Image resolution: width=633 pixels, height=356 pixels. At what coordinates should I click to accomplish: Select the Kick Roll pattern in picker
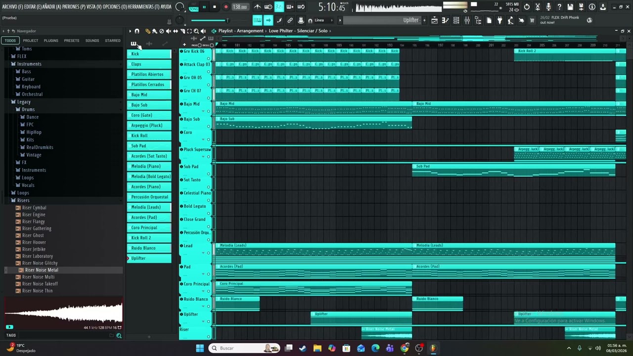149,135
